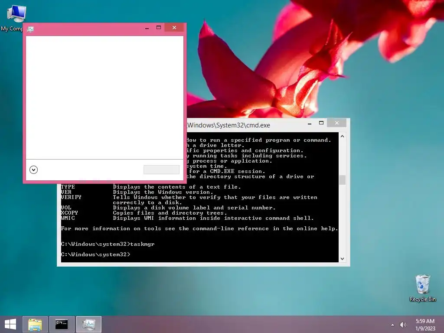Click the disabled End task button area

point(161,170)
